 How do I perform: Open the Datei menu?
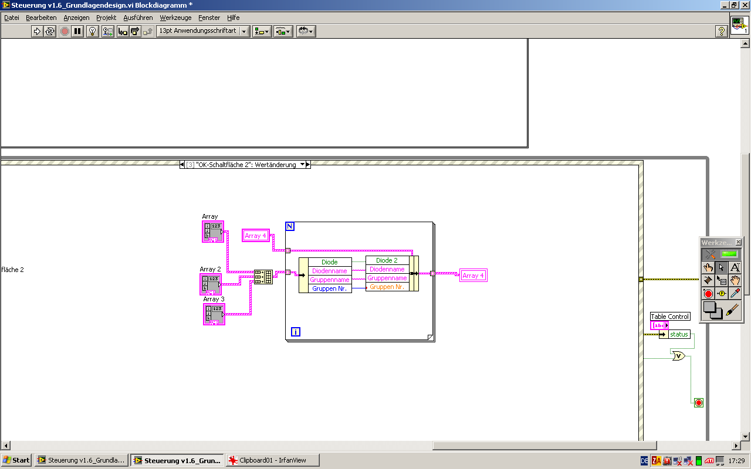point(12,18)
